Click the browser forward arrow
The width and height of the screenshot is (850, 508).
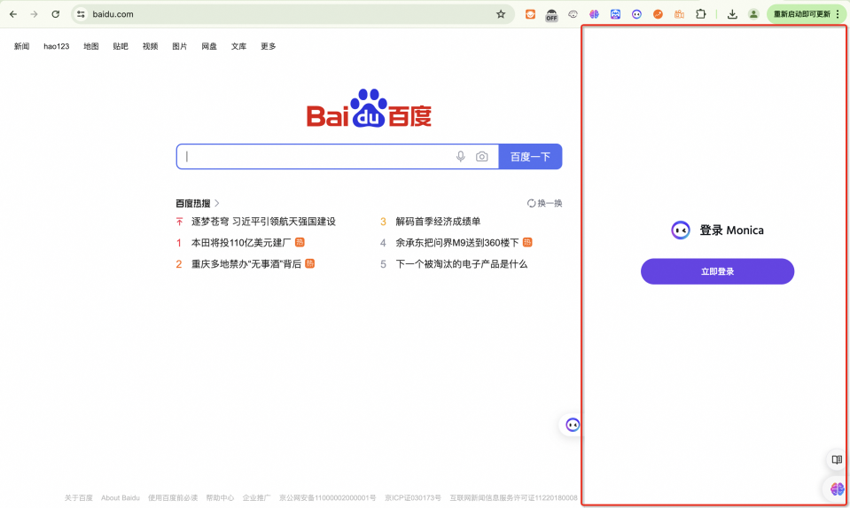[x=35, y=14]
